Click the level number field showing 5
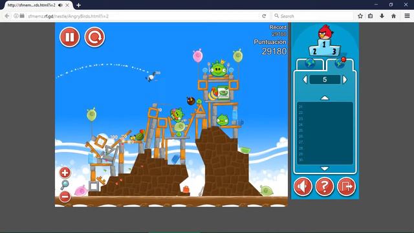 click(x=325, y=80)
